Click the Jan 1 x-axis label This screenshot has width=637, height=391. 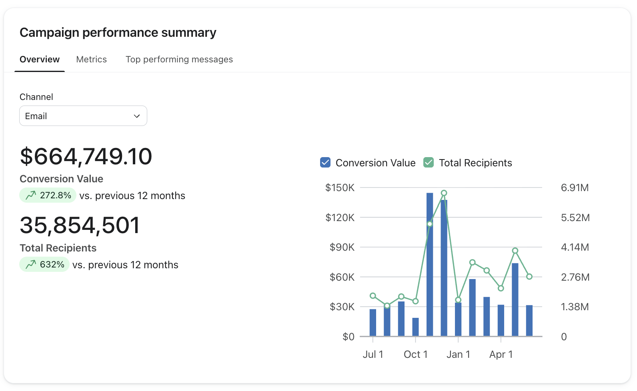[458, 354]
